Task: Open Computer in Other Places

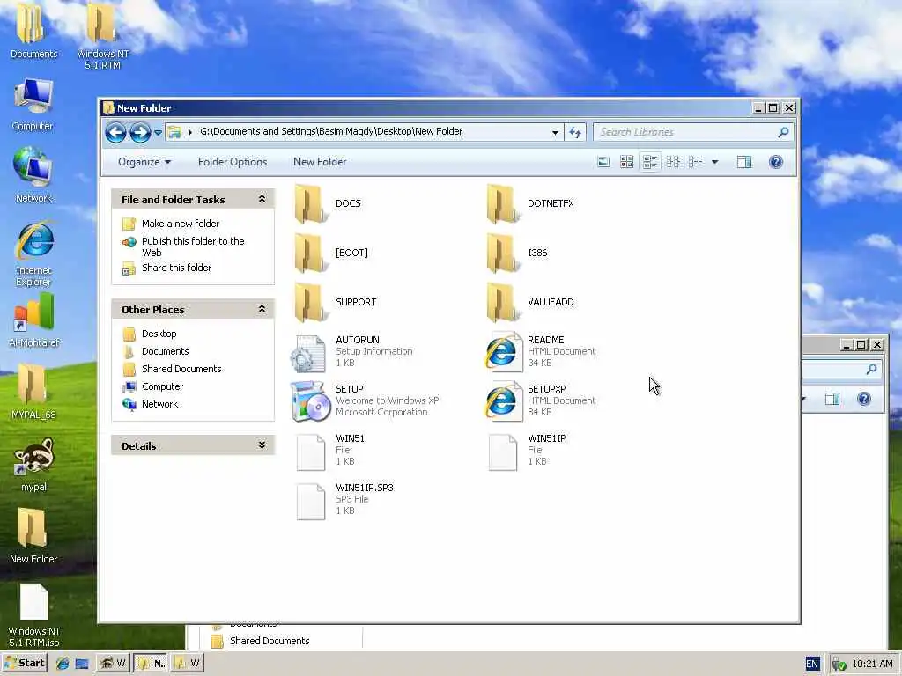Action: point(162,387)
